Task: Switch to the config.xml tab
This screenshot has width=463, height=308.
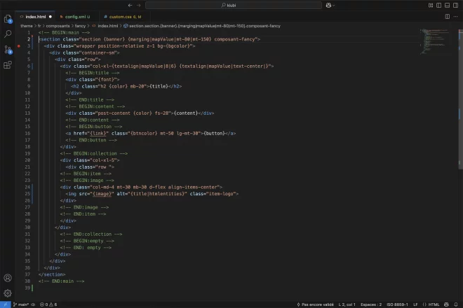Action: pos(77,17)
